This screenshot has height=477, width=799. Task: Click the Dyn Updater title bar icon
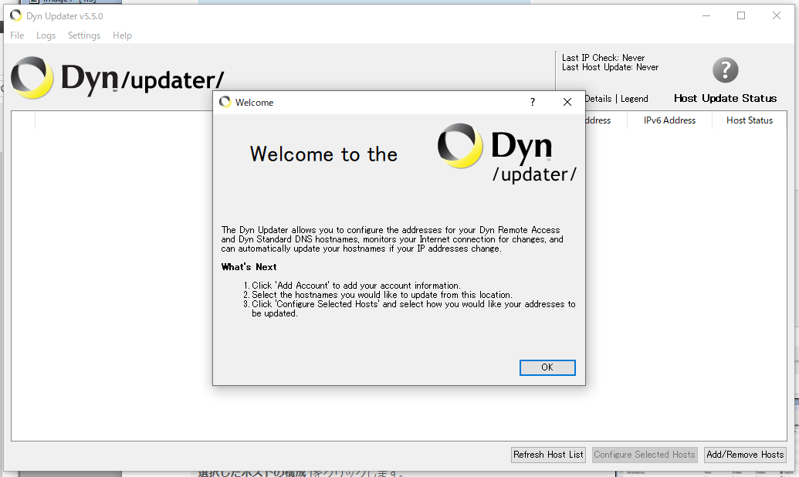[16, 15]
